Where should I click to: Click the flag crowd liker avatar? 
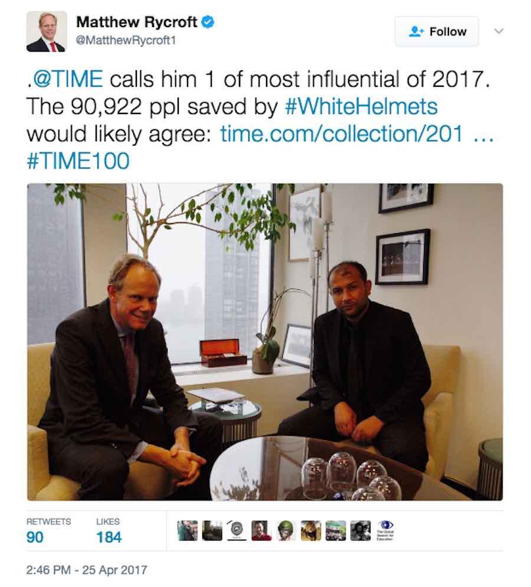(x=336, y=530)
